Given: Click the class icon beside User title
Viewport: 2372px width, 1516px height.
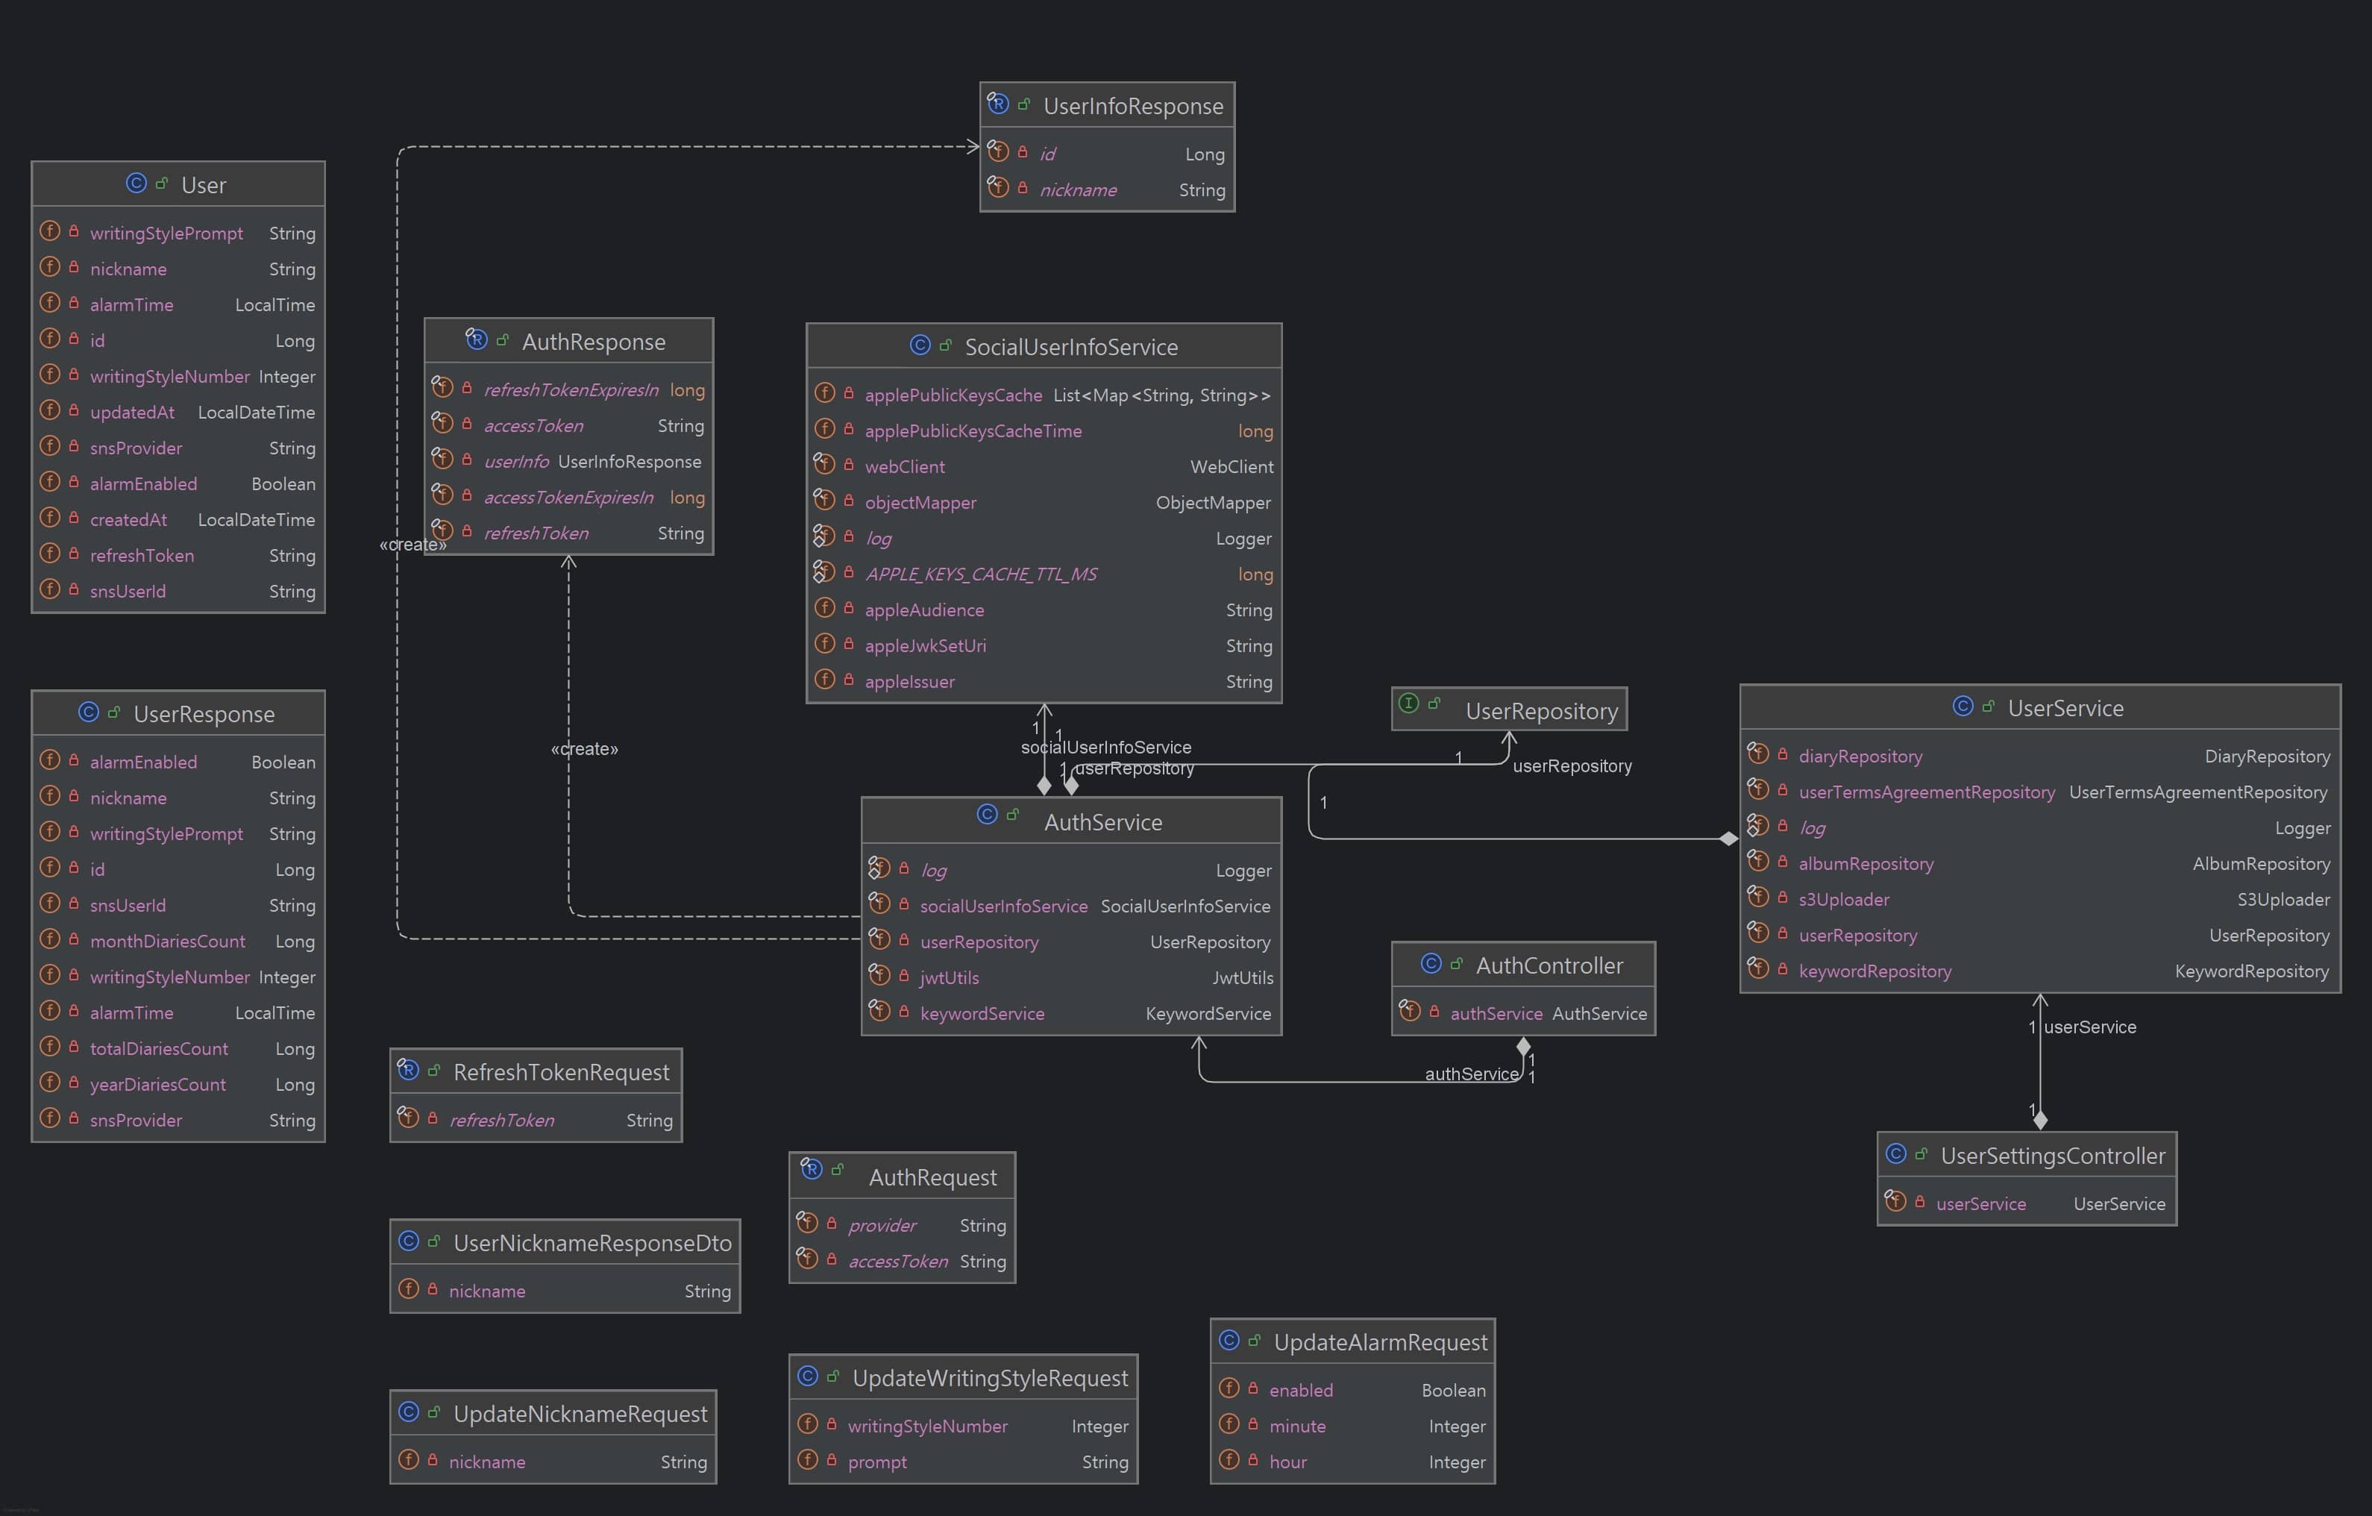Looking at the screenshot, I should point(136,184).
